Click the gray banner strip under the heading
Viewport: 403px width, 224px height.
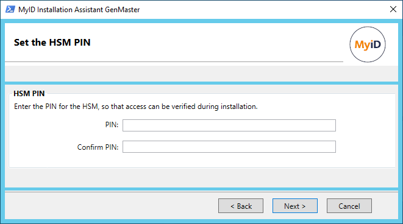pyautogui.click(x=201, y=74)
